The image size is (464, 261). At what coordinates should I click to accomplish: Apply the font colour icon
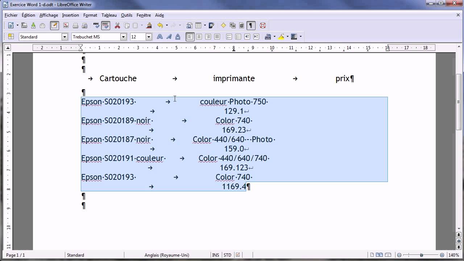pyautogui.click(x=268, y=37)
